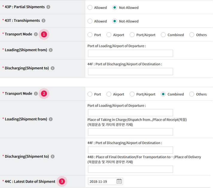This screenshot has height=188, width=213.
Task: Click the info icon beside 43P Partial Shipments
Action: (48, 7)
